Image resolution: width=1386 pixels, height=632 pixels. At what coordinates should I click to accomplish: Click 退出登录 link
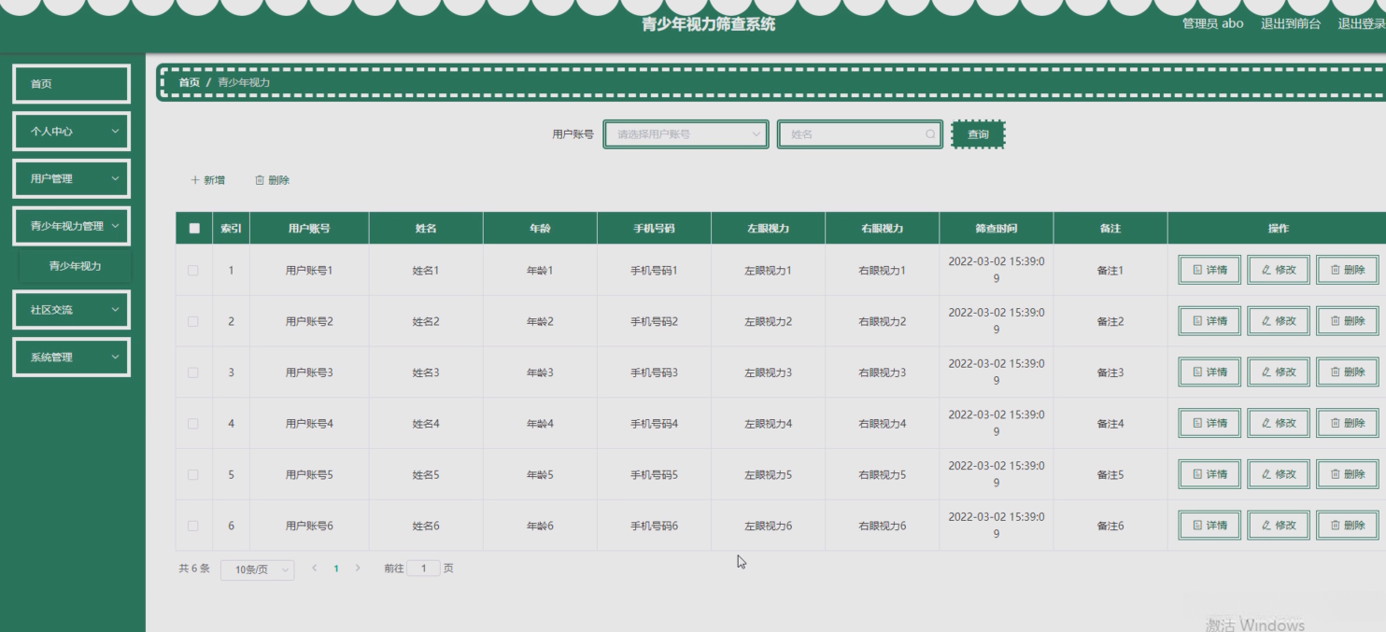pyautogui.click(x=1362, y=23)
